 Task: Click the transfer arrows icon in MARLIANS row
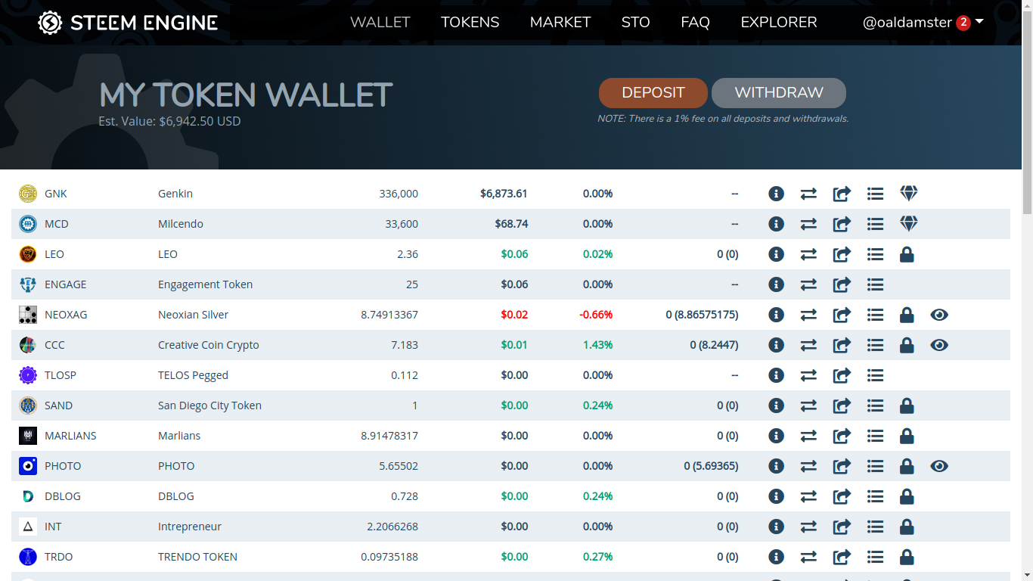click(808, 436)
